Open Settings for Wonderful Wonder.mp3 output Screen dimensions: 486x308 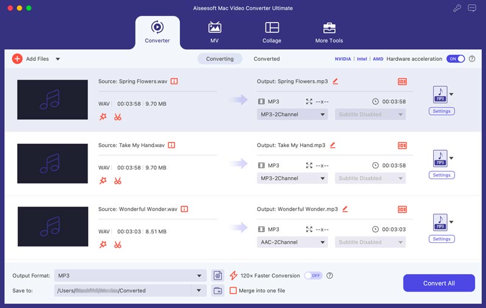coord(442,239)
